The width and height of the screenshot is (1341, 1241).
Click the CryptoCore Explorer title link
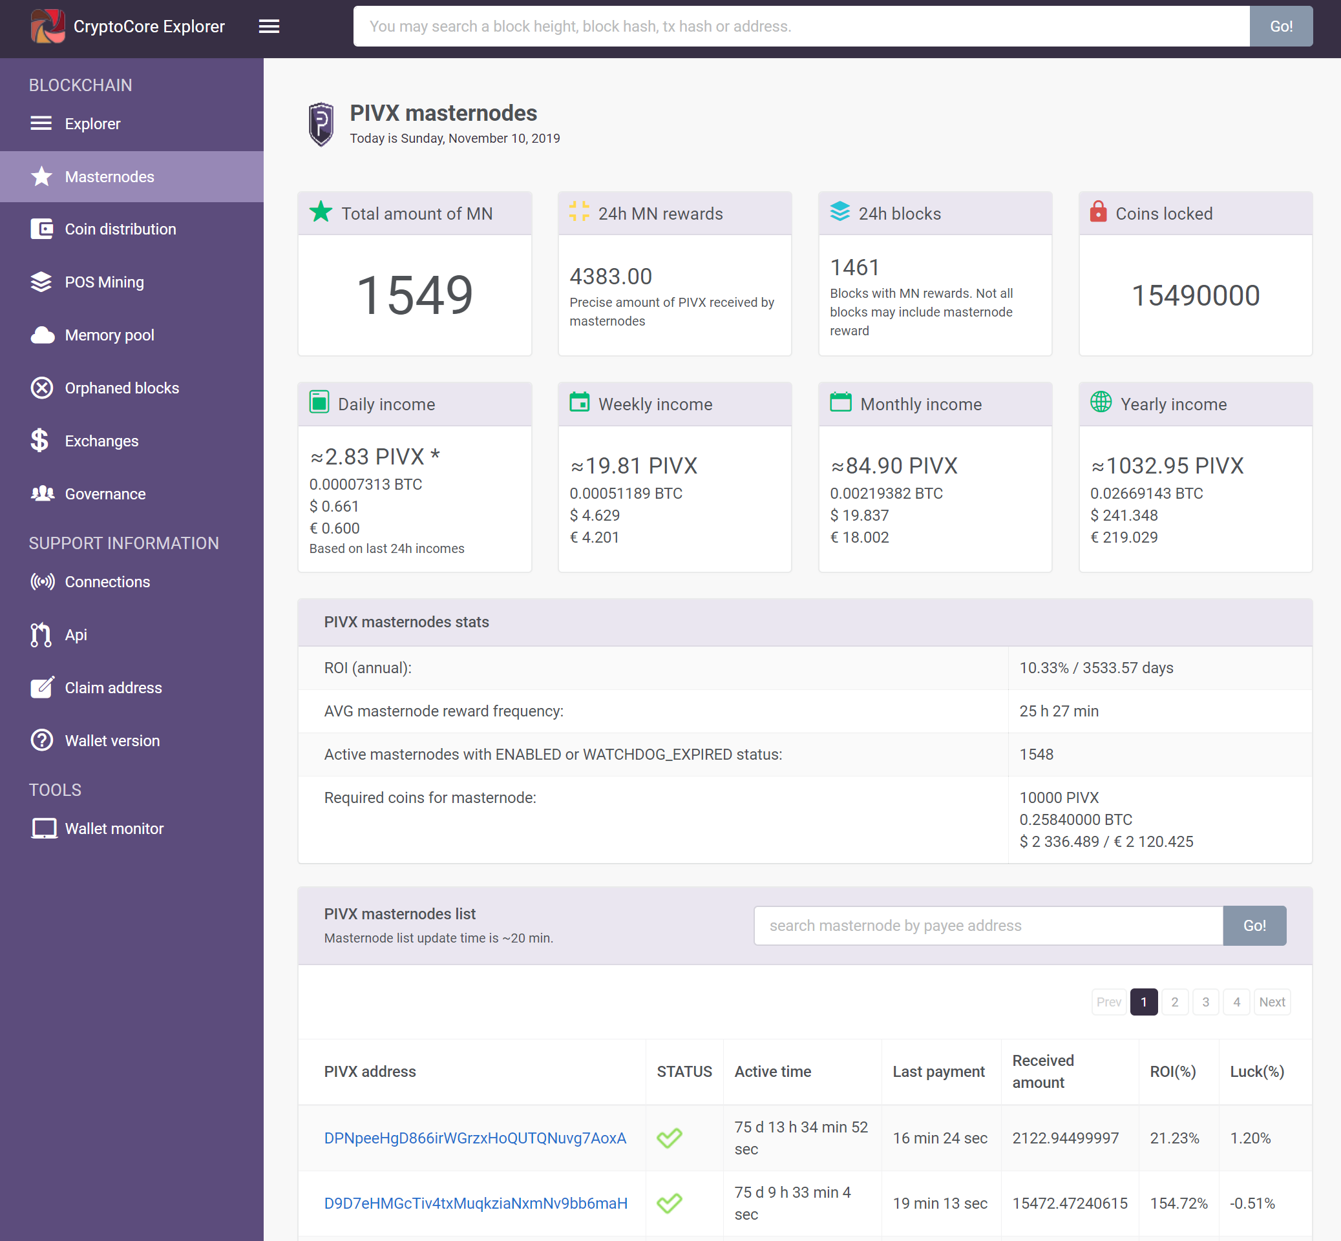[149, 26]
